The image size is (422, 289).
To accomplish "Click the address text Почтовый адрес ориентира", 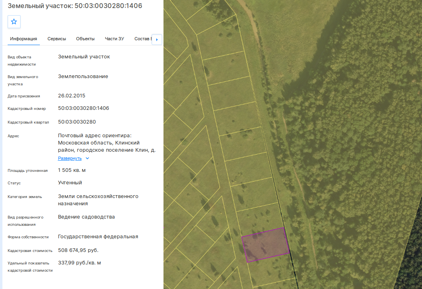I will tap(95, 136).
